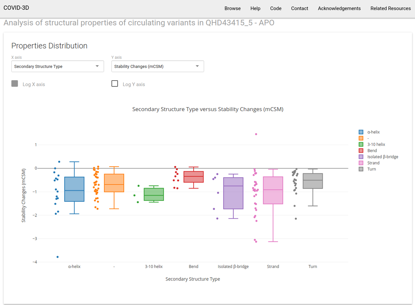The image size is (415, 305).
Task: Click the Isolated β-bridge legend icon
Action: [x=361, y=157]
